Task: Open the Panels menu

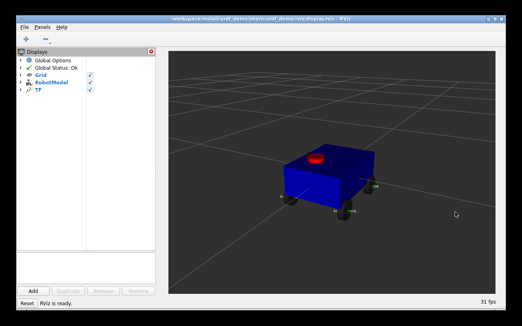Action: click(x=42, y=27)
